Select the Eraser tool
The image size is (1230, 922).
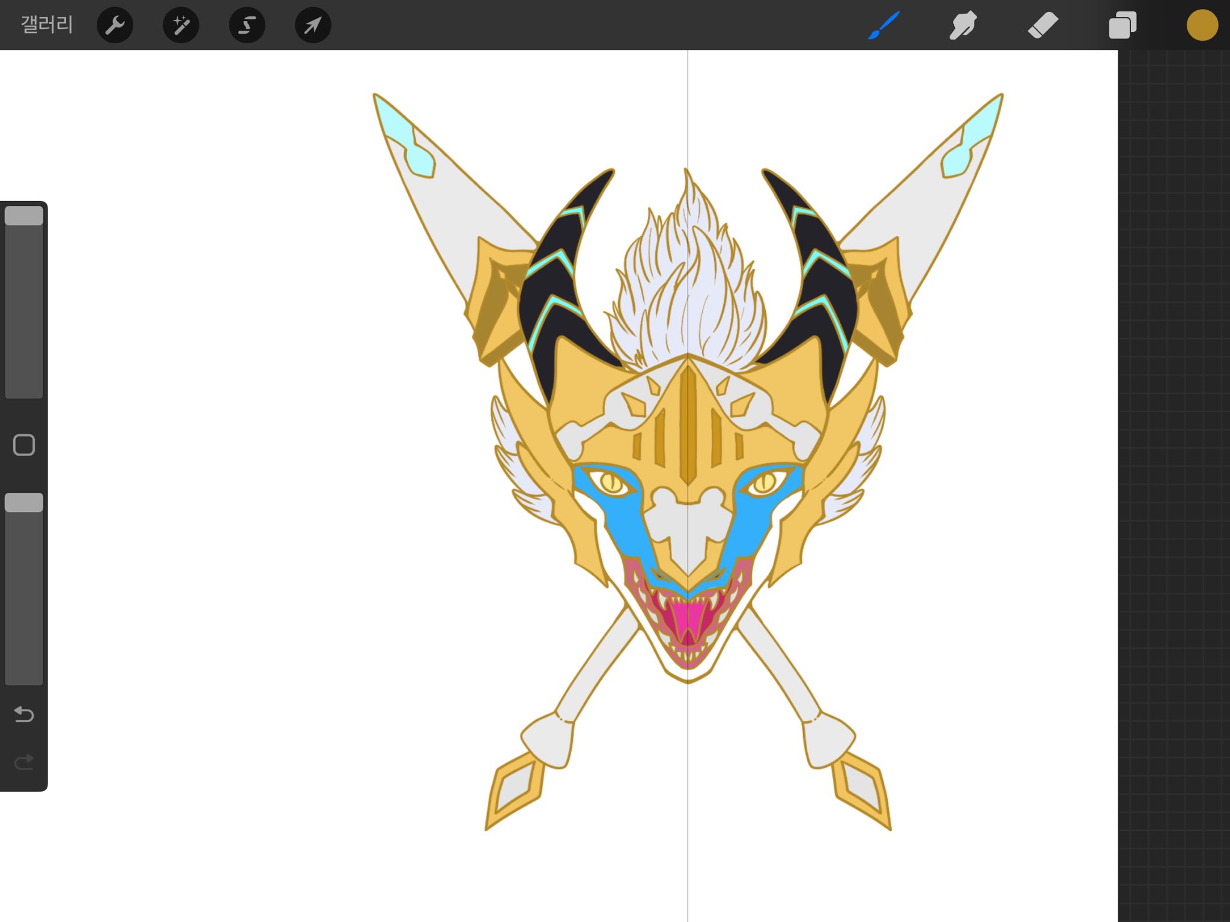pos(1043,25)
